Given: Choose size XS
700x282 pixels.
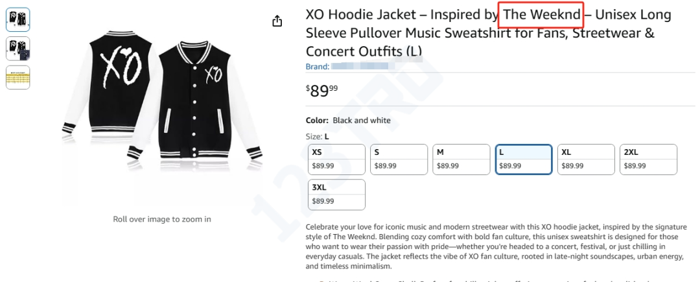Looking at the screenshot, I should point(336,159).
